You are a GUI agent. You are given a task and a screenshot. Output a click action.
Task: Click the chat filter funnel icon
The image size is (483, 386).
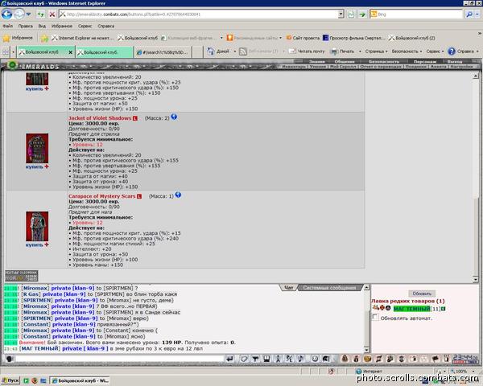click(x=255, y=359)
